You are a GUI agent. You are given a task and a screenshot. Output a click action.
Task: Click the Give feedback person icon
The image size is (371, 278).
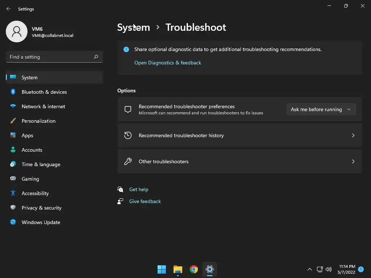coord(120,201)
